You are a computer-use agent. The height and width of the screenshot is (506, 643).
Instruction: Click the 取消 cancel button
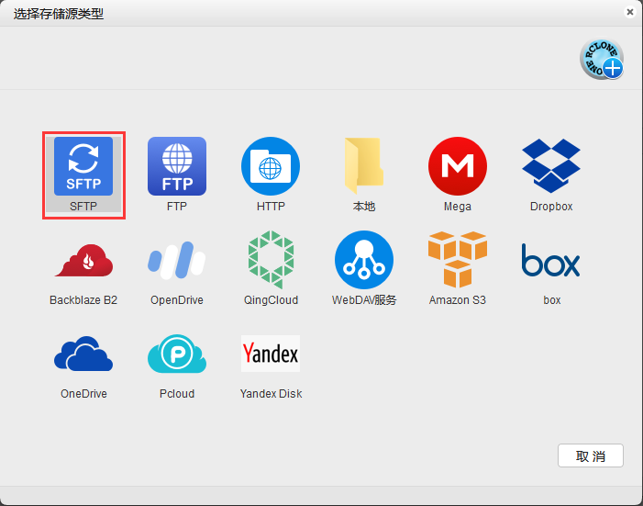tap(591, 455)
